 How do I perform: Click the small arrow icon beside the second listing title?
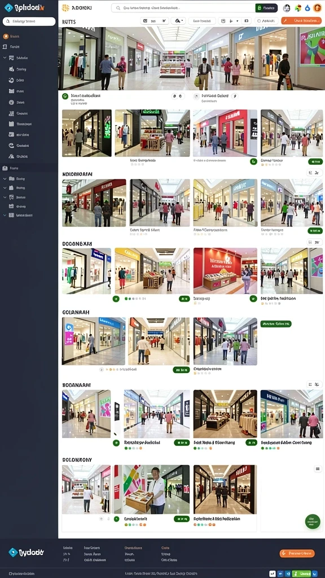[236, 96]
